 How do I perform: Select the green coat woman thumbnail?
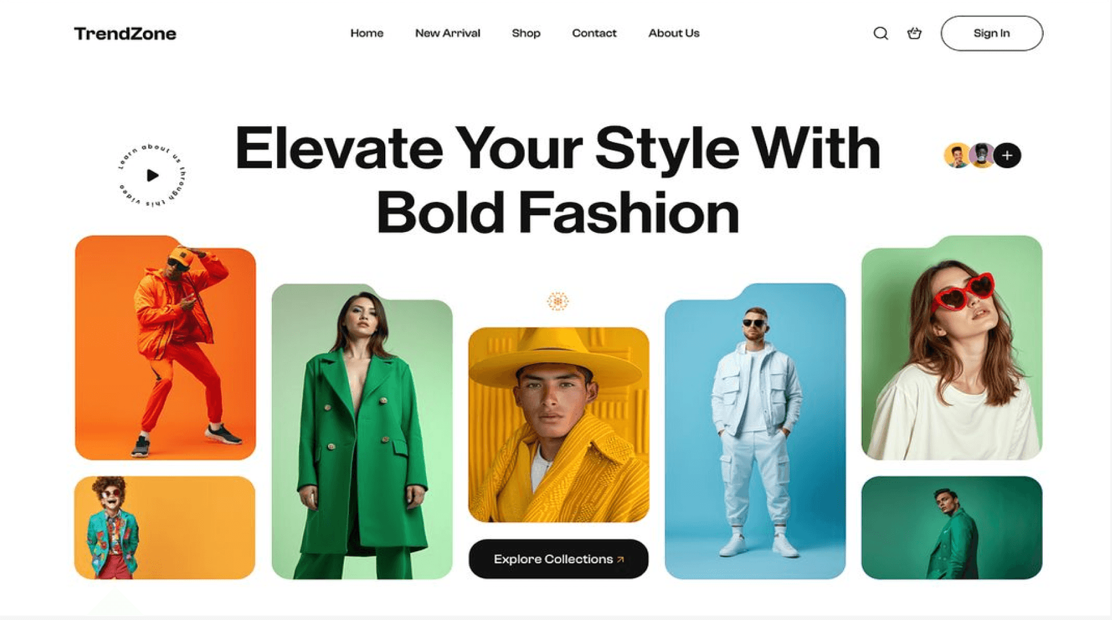pos(362,431)
